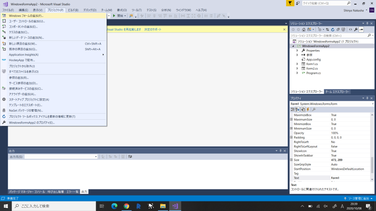
Task: Toggle Preview Selected Items in Solution Explorer toolbar
Action: 361,30
